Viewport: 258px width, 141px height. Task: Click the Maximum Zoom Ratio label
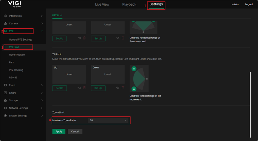pyautogui.click(x=64, y=120)
